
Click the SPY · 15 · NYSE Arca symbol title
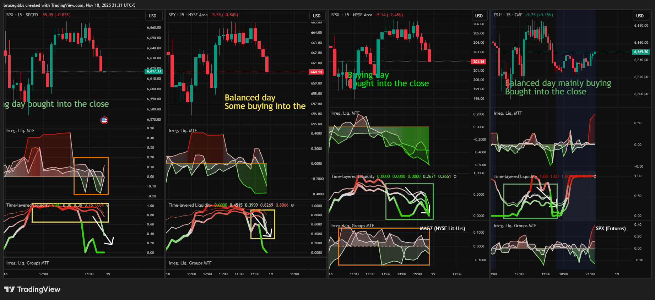tap(188, 15)
